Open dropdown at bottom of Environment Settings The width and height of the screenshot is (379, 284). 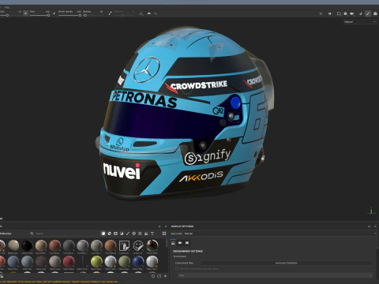tap(276, 275)
